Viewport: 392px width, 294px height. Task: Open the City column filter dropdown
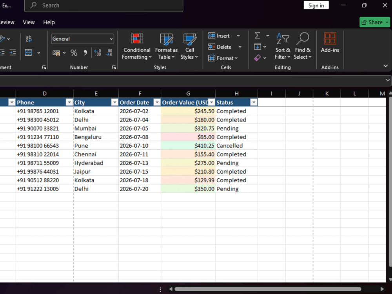pos(114,102)
